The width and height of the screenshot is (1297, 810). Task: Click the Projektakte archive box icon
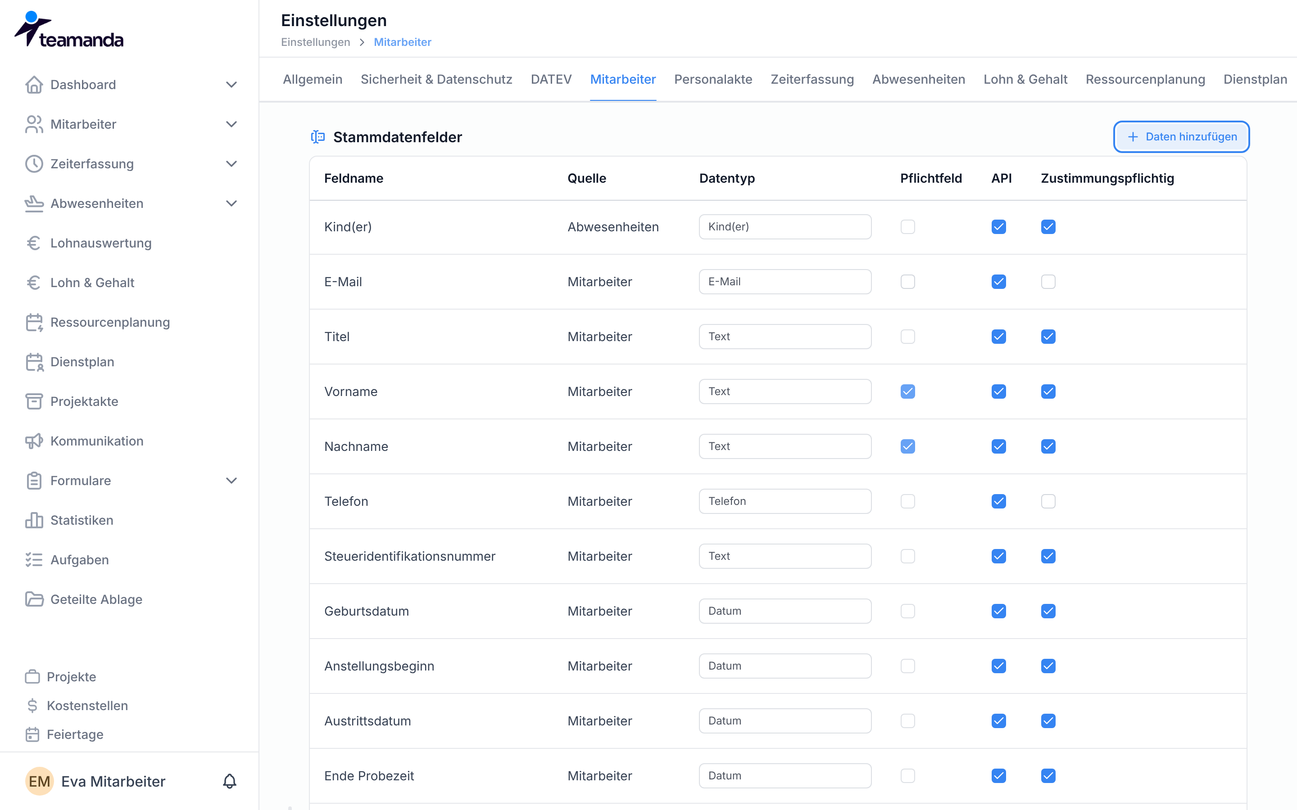click(x=34, y=401)
